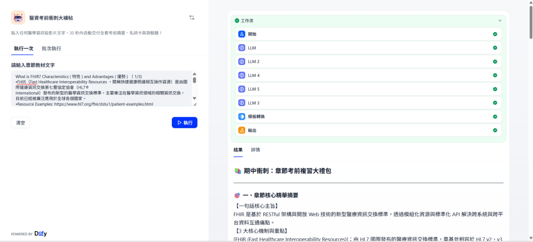This screenshot has height=242, width=533.
Task: Click the green check on 工作流 header
Action: point(237,20)
